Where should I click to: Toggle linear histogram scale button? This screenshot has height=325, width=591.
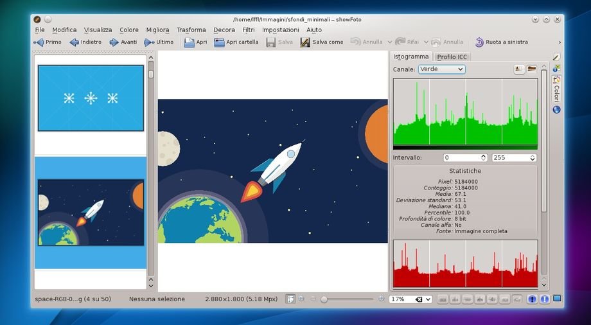[520, 69]
